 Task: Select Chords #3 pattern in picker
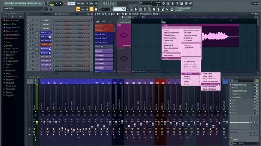104,59
